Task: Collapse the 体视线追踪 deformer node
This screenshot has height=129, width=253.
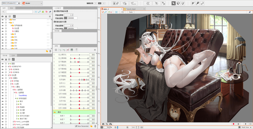Action: [x=16, y=98]
